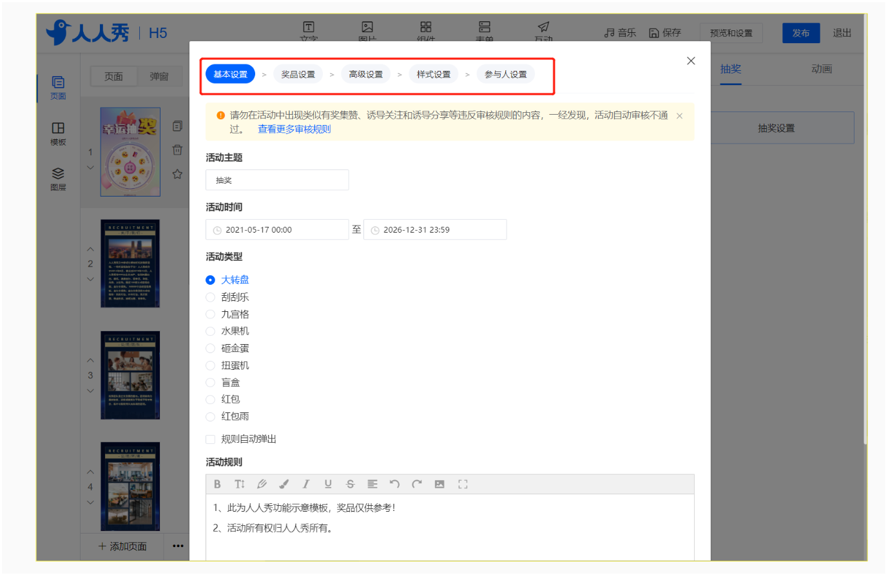Screen dimensions: 888x578
Task: Move page 3 up with its arrow
Action: click(90, 361)
